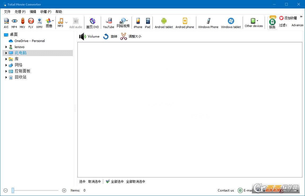The height and width of the screenshot is (196, 305).
Task: Expand toolbar overflow chevron
Action: click(301, 17)
